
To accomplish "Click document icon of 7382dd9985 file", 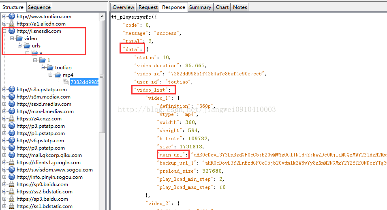I will (x=66, y=82).
